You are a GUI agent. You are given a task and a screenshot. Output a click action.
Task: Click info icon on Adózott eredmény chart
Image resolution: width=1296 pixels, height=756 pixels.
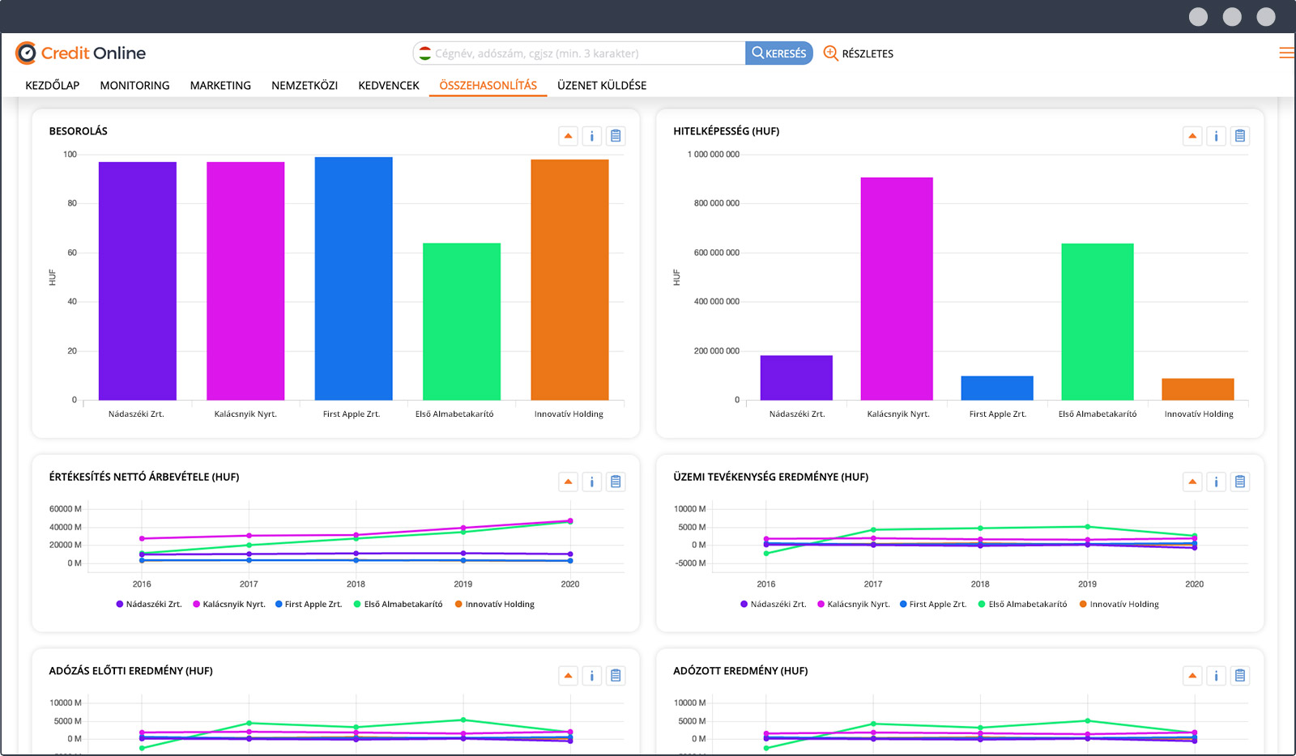1216,676
